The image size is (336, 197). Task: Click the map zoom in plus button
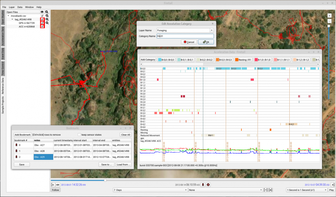click(329, 16)
